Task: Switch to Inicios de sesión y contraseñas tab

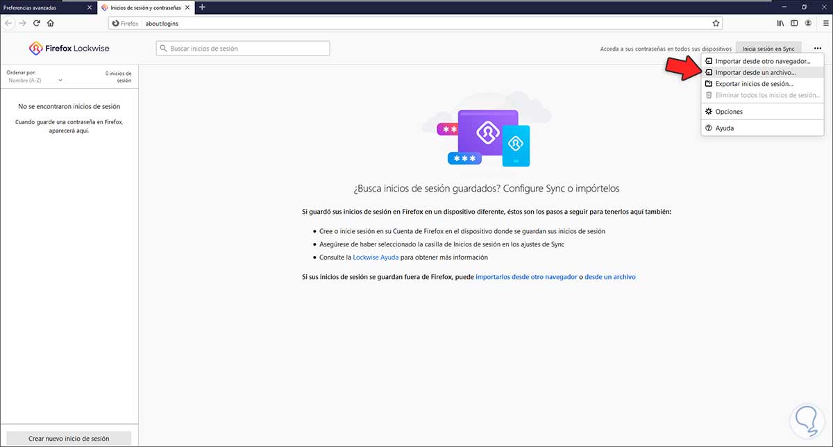Action: click(146, 7)
